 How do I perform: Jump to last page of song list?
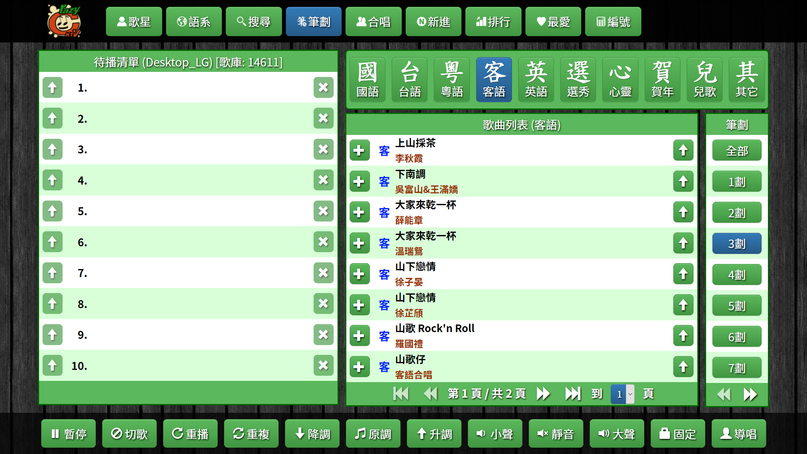(572, 394)
